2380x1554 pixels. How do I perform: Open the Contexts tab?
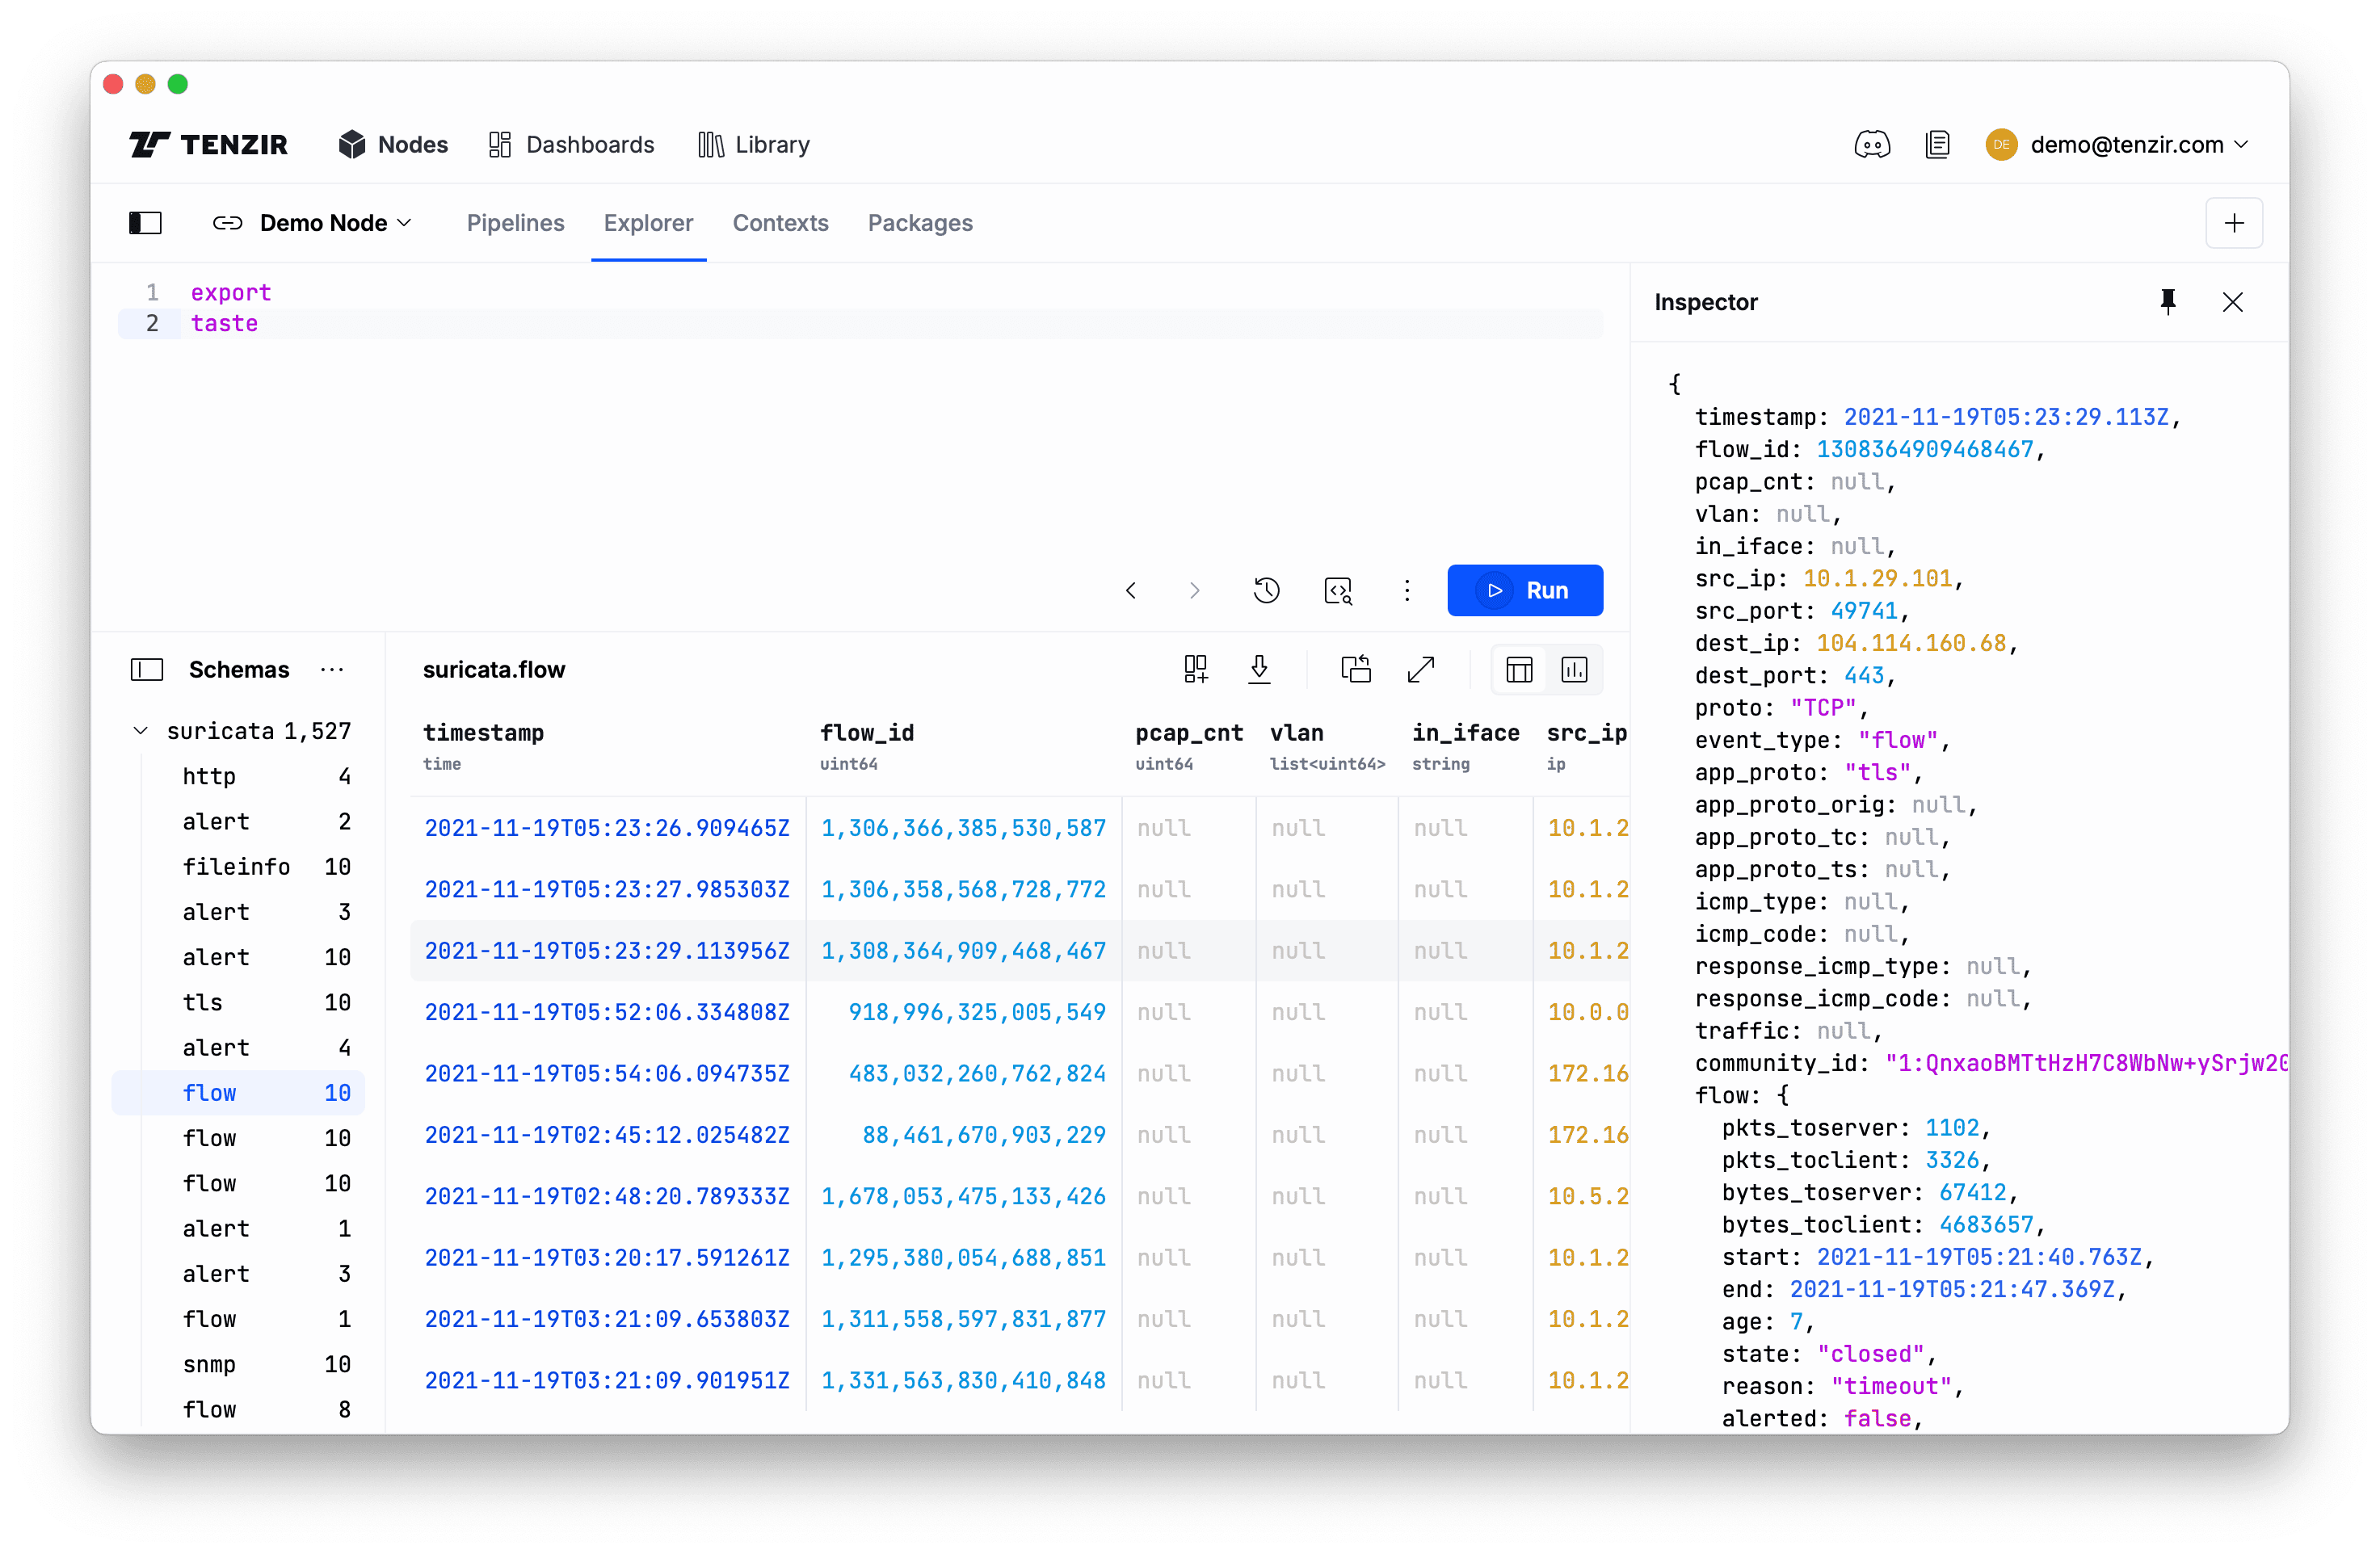tap(780, 223)
